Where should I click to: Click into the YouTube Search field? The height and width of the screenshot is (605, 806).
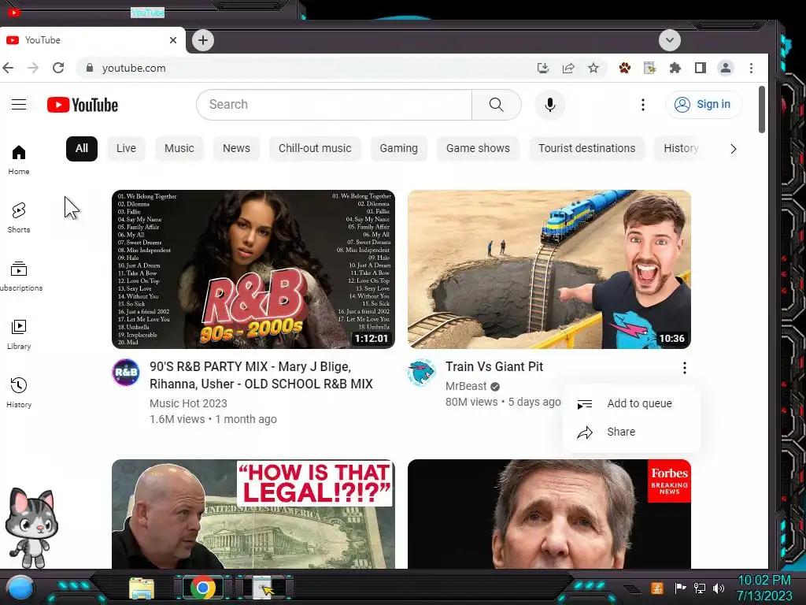point(334,105)
